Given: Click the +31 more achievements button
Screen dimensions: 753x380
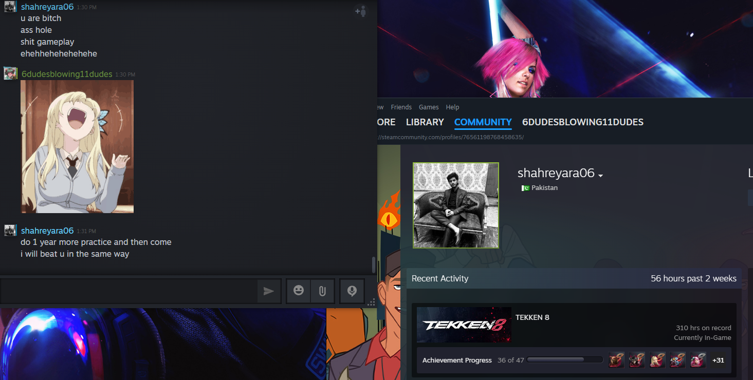Looking at the screenshot, I should tap(718, 360).
